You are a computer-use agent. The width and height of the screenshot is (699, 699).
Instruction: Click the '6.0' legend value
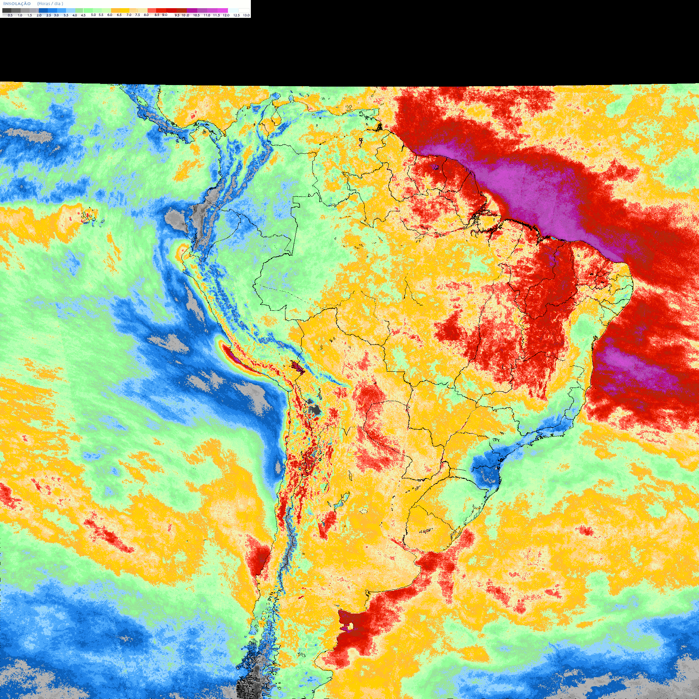click(x=110, y=15)
